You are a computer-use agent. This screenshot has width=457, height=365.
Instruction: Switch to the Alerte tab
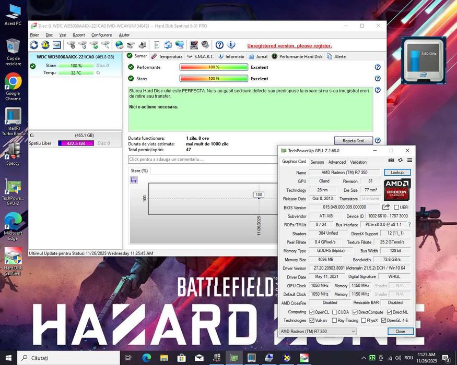pyautogui.click(x=337, y=56)
